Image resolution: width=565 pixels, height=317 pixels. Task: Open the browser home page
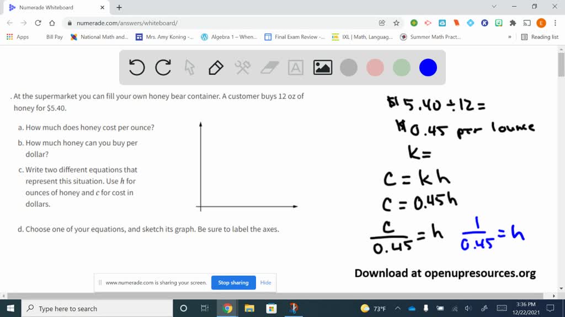pos(52,23)
